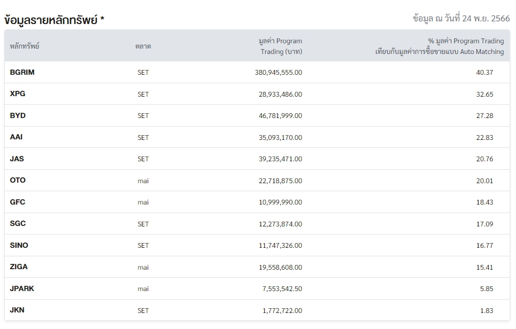Click the SET market cell for BGRIM
Image resolution: width=516 pixels, height=329 pixels.
tap(143, 72)
